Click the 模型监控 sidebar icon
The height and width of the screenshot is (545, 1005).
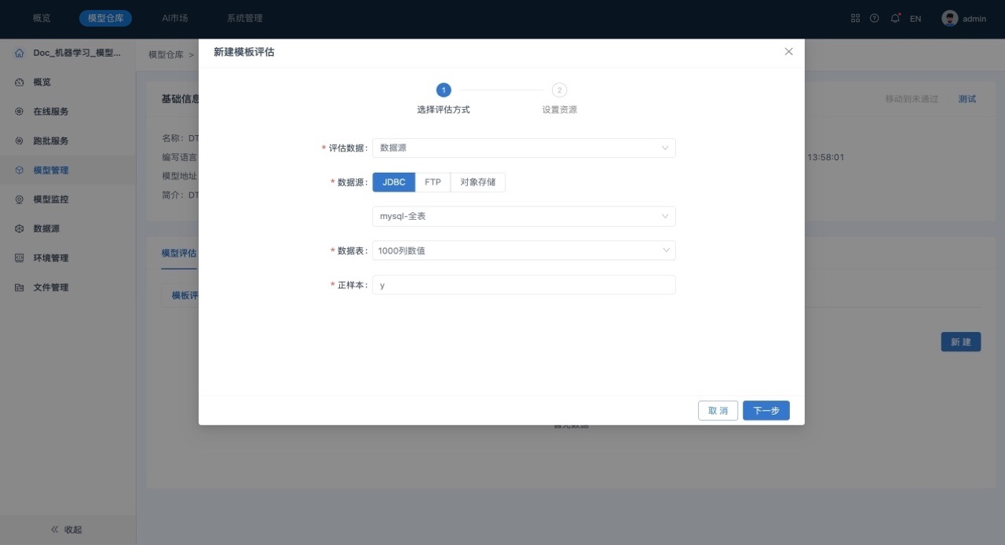pyautogui.click(x=20, y=199)
